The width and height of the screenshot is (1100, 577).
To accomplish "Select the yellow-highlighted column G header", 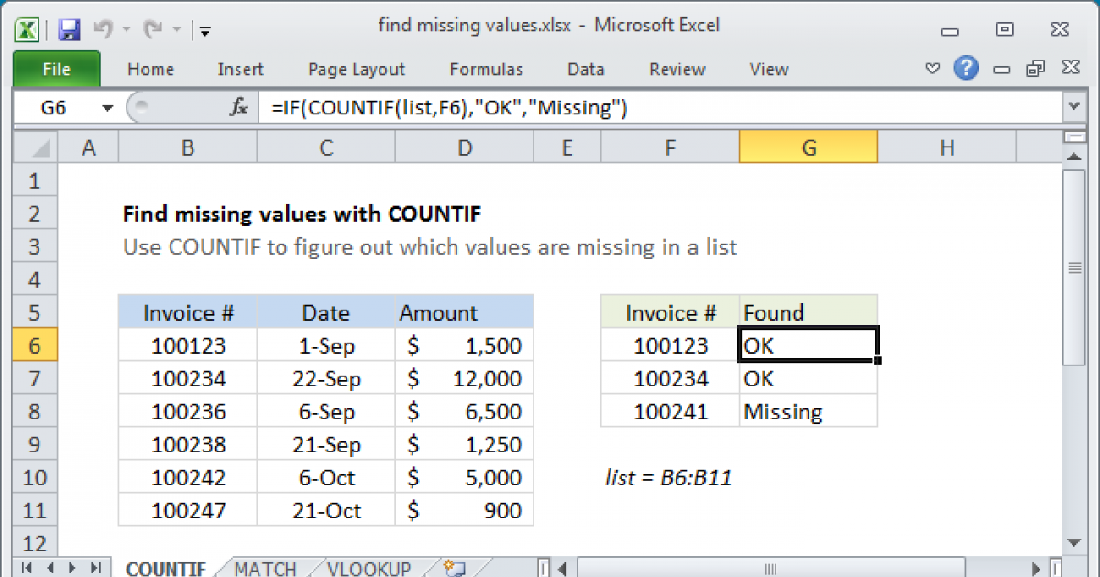I will click(x=808, y=147).
